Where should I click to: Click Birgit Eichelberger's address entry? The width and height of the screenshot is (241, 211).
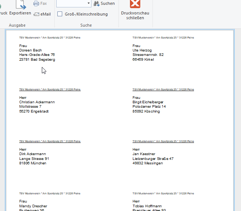148,102
